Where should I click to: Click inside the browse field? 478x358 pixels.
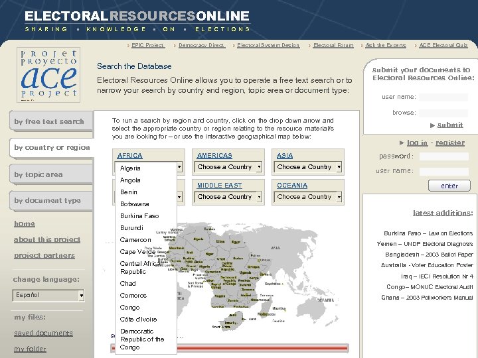[443, 113]
